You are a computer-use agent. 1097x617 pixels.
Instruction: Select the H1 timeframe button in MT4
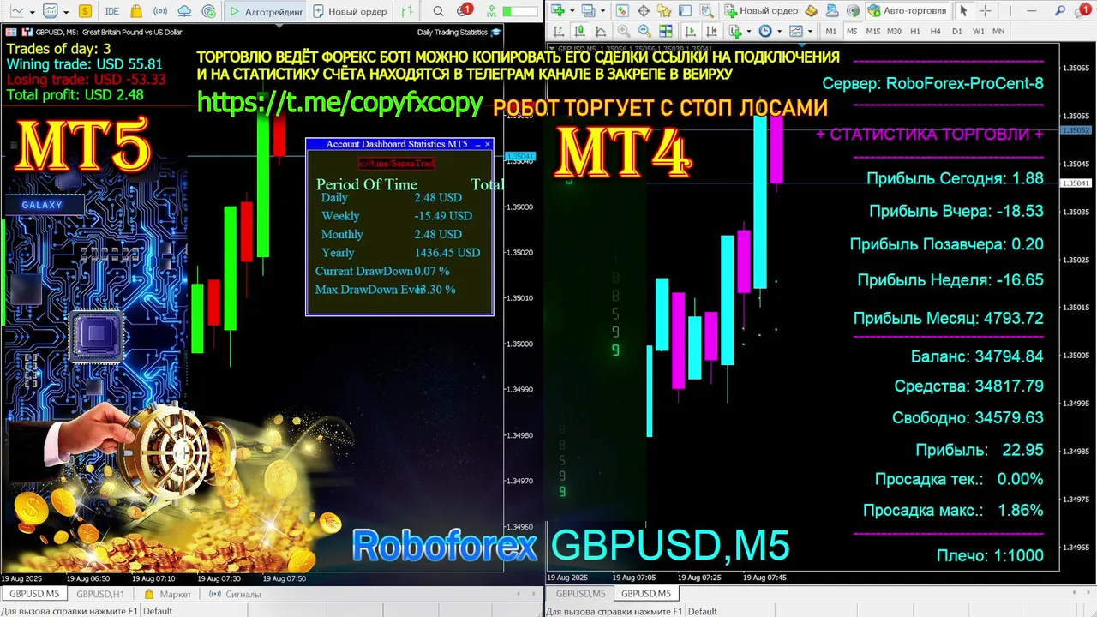915,31
